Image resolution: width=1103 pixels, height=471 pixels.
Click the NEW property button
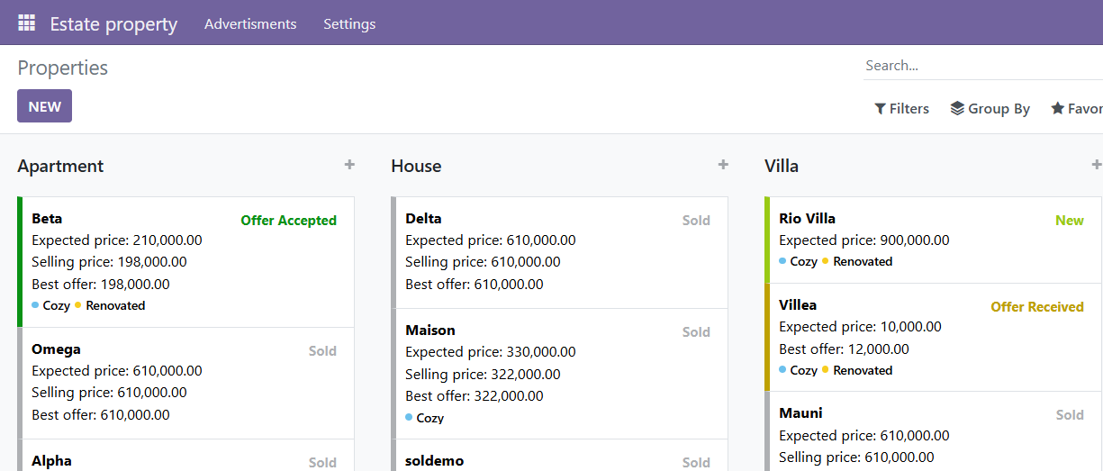click(x=44, y=106)
